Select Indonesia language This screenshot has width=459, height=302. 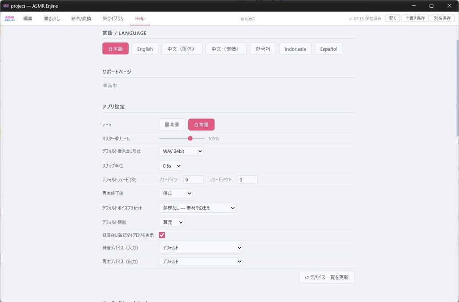(295, 48)
